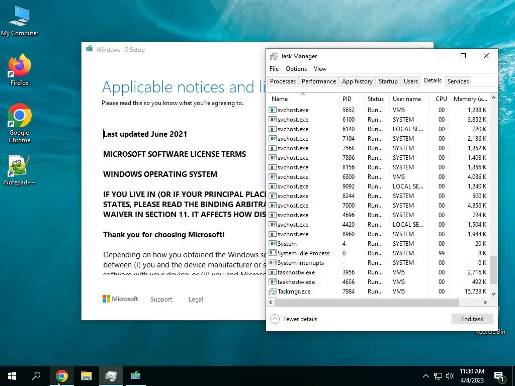Image resolution: width=515 pixels, height=386 pixels.
Task: Select taskhostw.exe row with PID 4656
Action: pos(378,282)
